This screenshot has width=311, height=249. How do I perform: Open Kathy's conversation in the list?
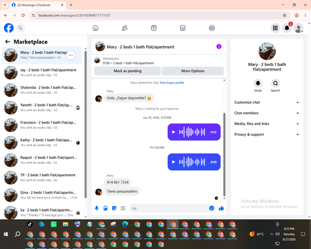tap(42, 143)
